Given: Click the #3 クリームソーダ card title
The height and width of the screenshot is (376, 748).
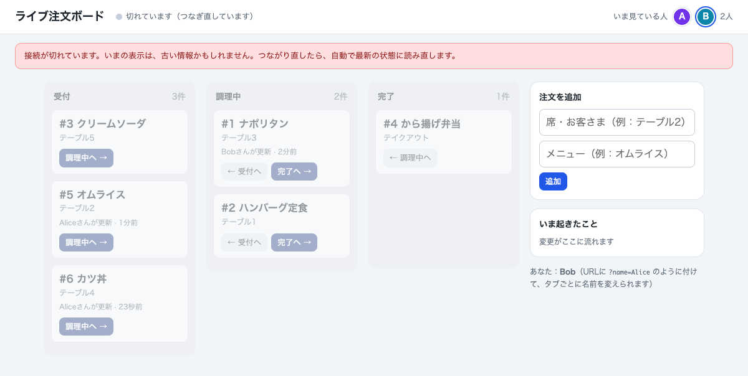Looking at the screenshot, I should point(103,123).
